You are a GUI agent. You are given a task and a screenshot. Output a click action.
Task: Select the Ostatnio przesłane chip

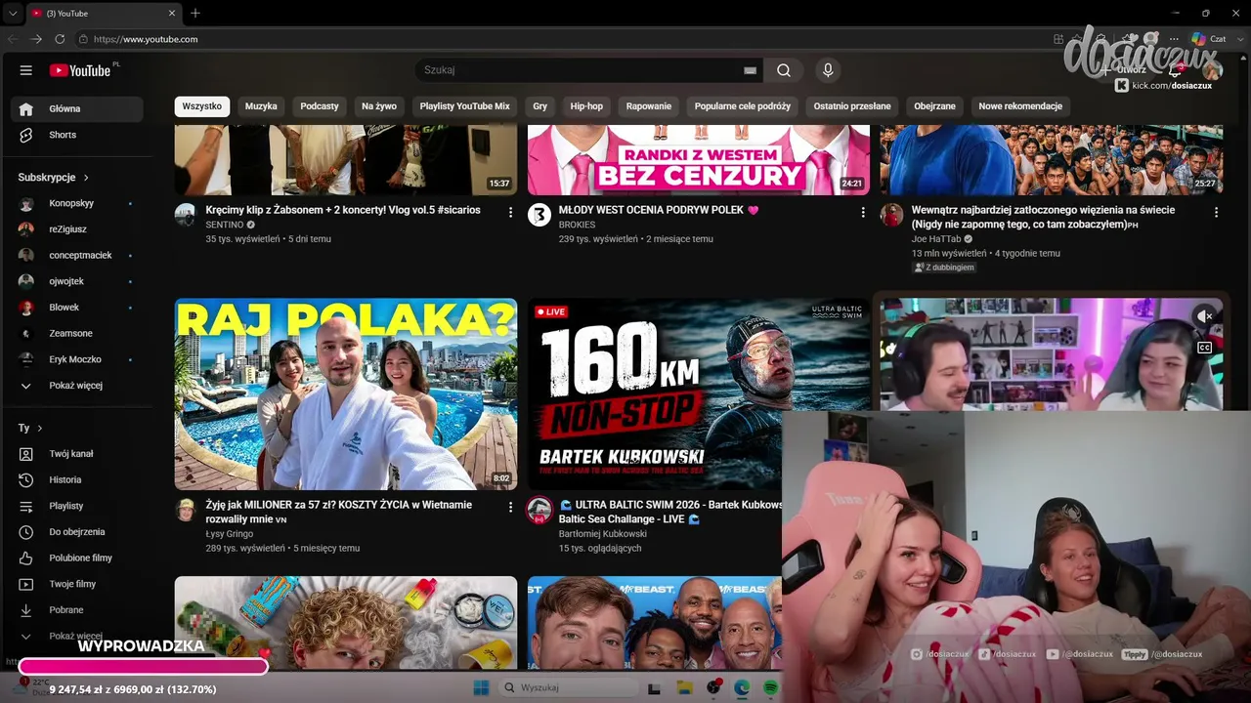point(852,106)
